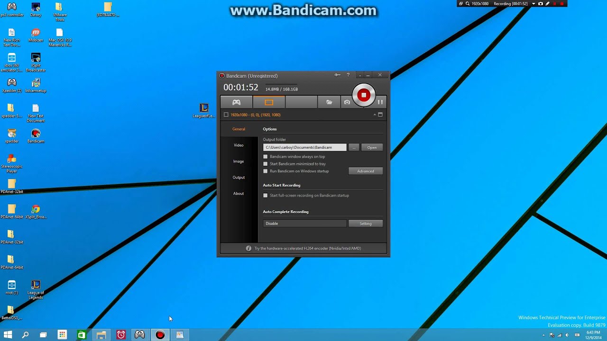The height and width of the screenshot is (341, 607).
Task: Select the bdcamsetup desktop icon
Action: (36, 85)
